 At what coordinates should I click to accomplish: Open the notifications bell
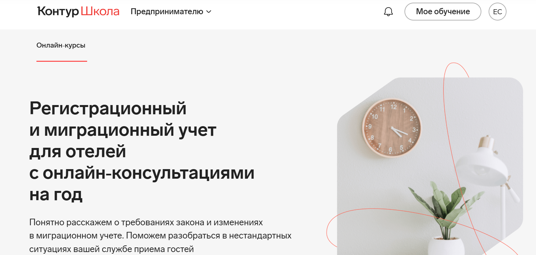coord(388,12)
